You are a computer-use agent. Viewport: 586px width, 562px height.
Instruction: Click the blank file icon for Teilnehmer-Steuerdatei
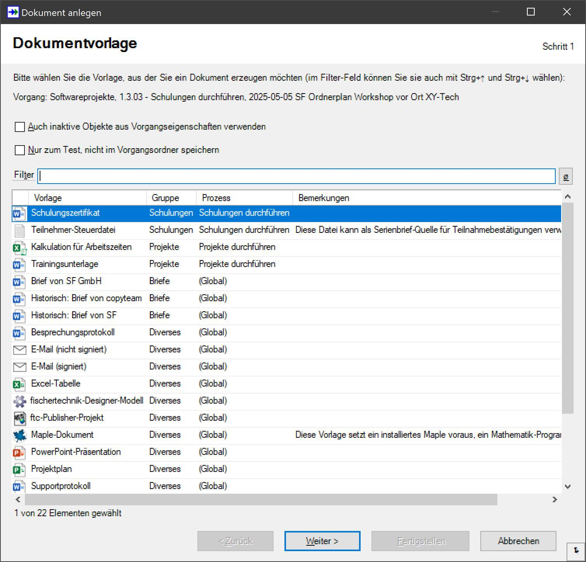[19, 230]
